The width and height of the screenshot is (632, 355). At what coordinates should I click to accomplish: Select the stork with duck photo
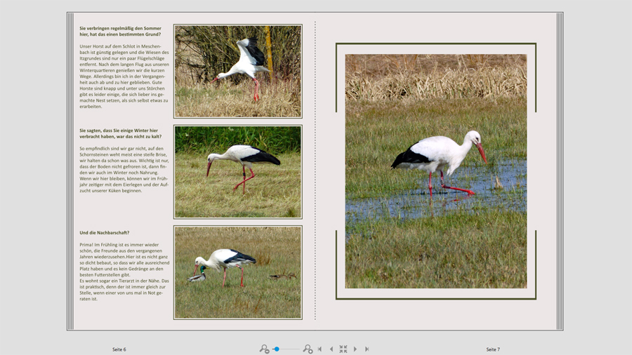(x=238, y=272)
